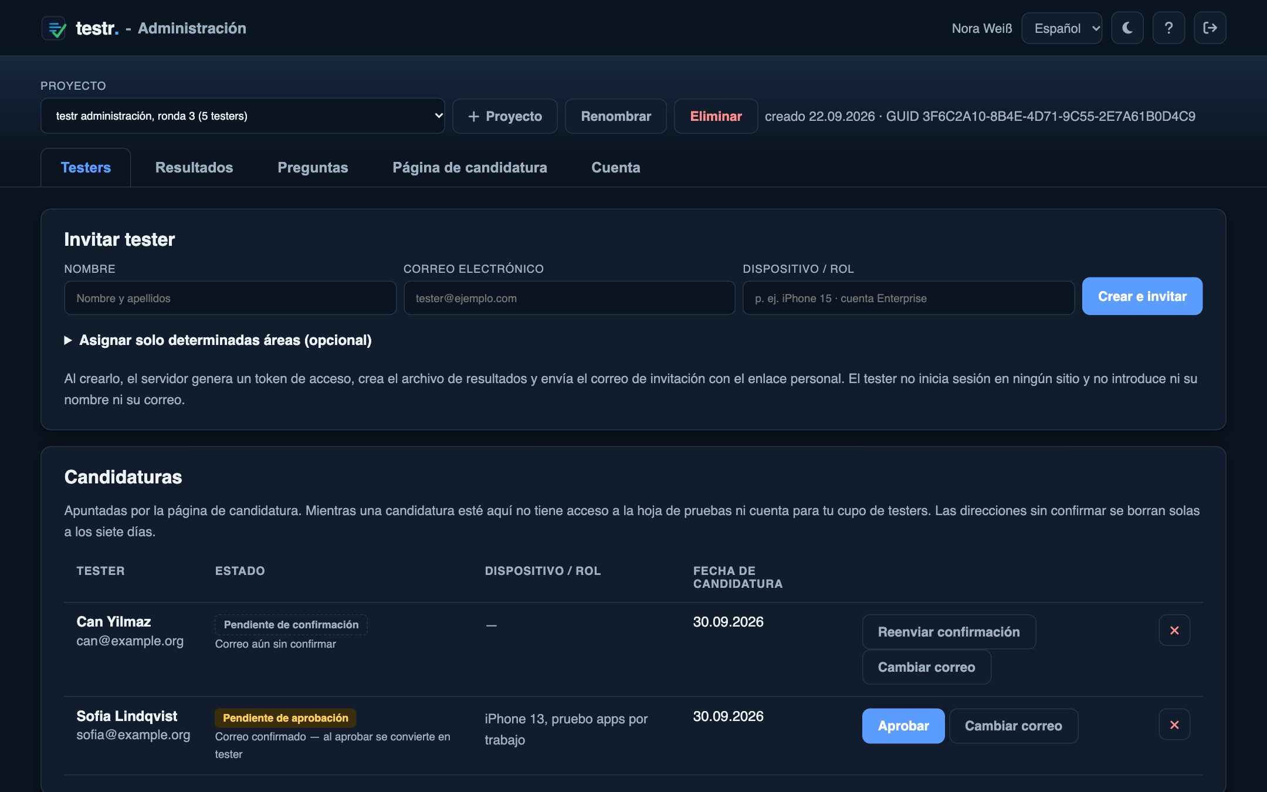The width and height of the screenshot is (1267, 792).
Task: Open the Resultados tab
Action: click(x=194, y=167)
